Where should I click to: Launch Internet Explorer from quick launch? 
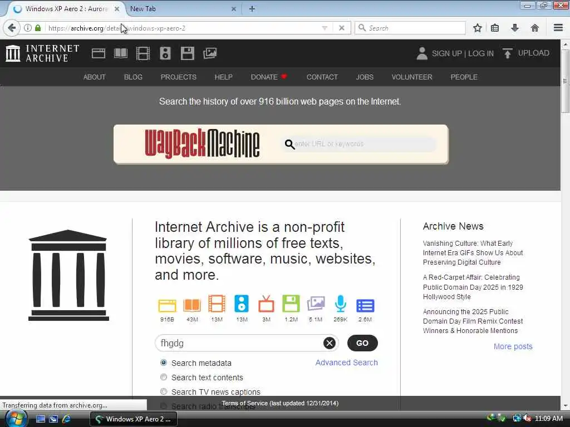pyautogui.click(x=67, y=419)
